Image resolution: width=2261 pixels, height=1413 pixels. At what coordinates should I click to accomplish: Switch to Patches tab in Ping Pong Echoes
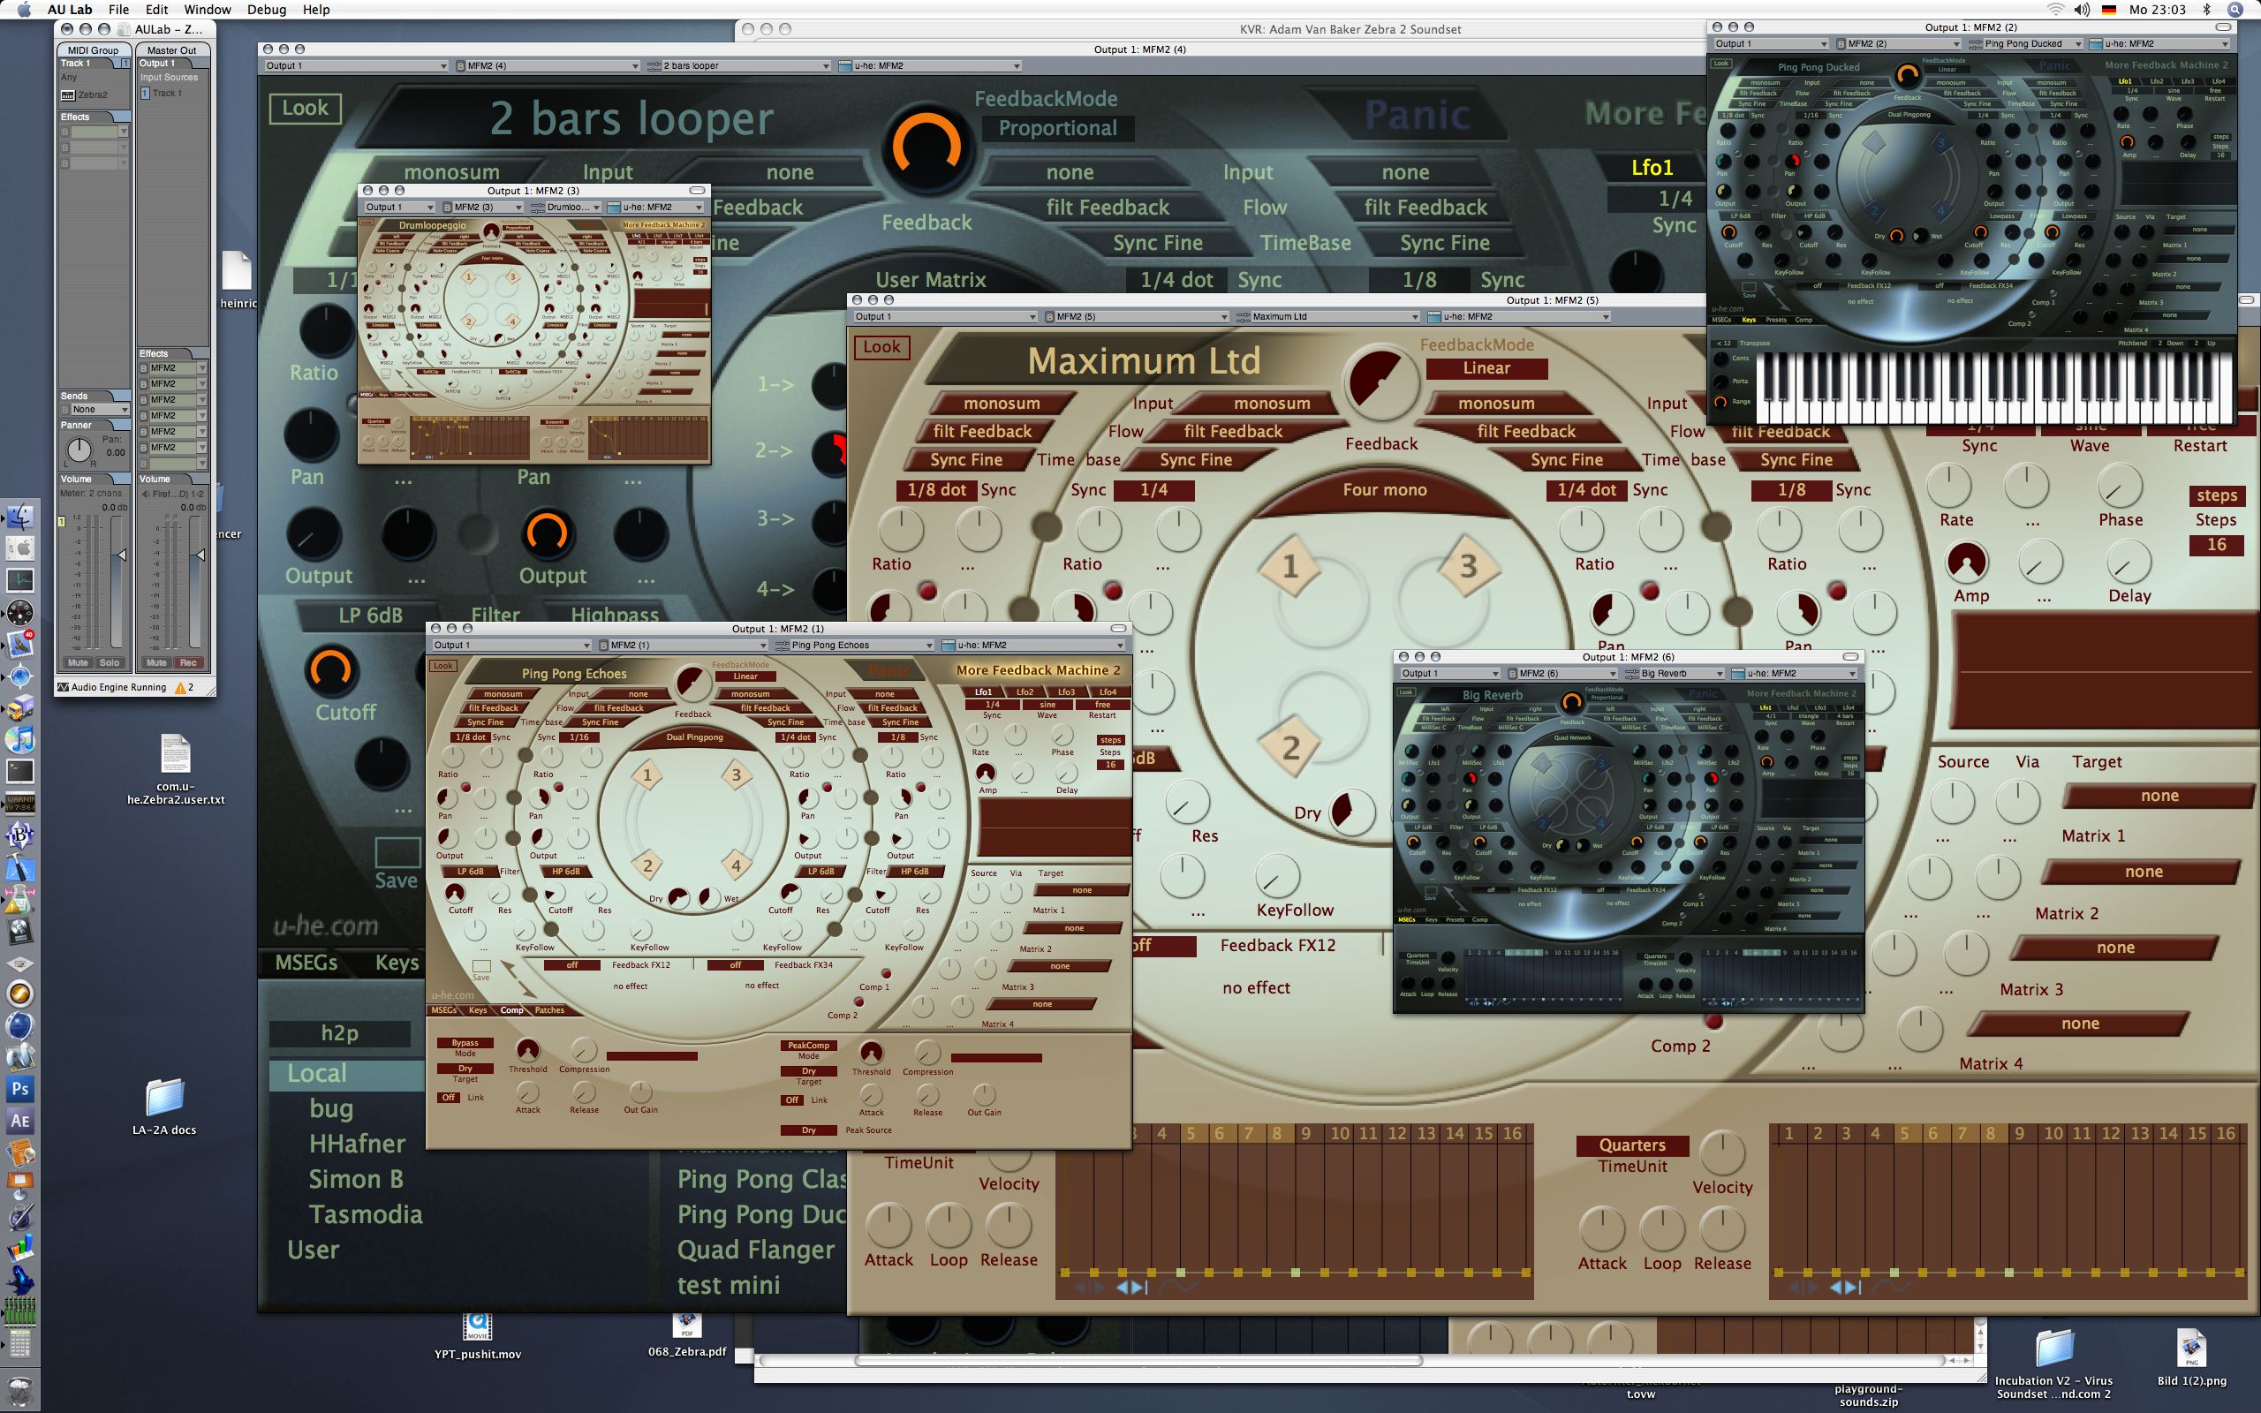pos(549,1010)
